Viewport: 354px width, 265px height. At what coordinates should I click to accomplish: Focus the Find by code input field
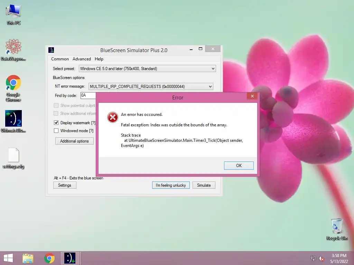88,95
